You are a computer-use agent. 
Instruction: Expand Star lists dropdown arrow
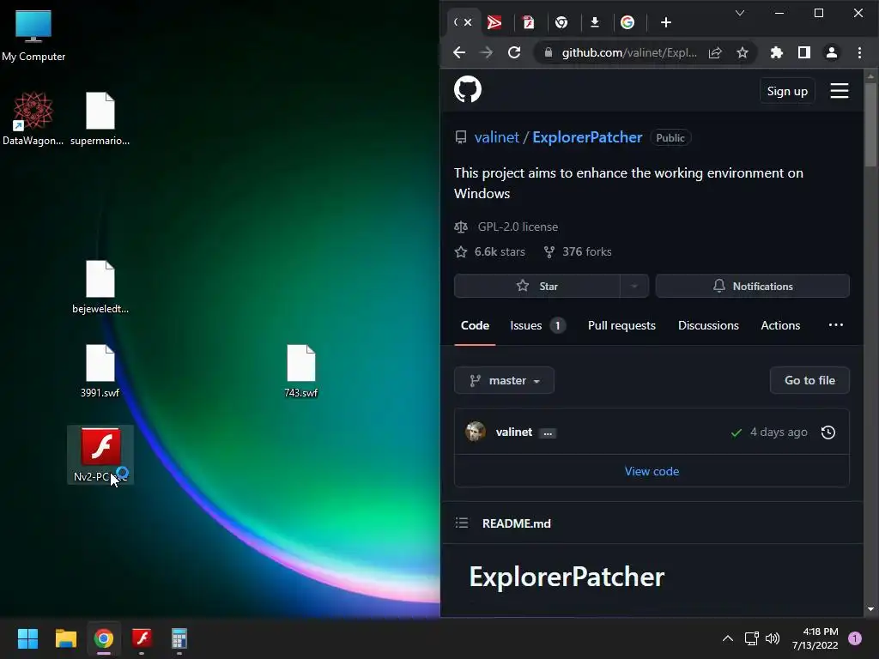coord(634,286)
